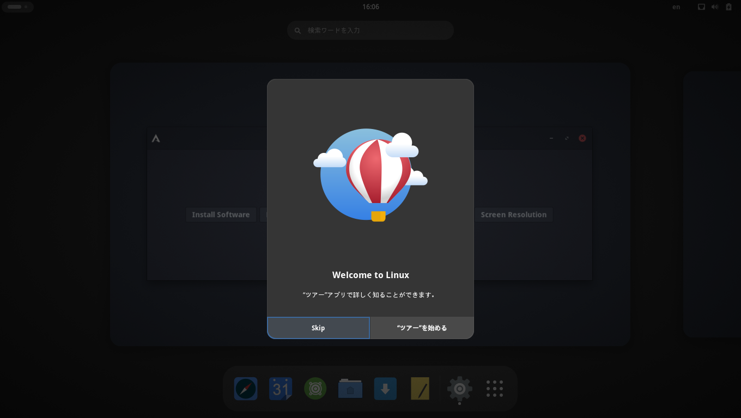This screenshot has height=418, width=741.
Task: Close the background welcome window with red button
Action: point(582,138)
